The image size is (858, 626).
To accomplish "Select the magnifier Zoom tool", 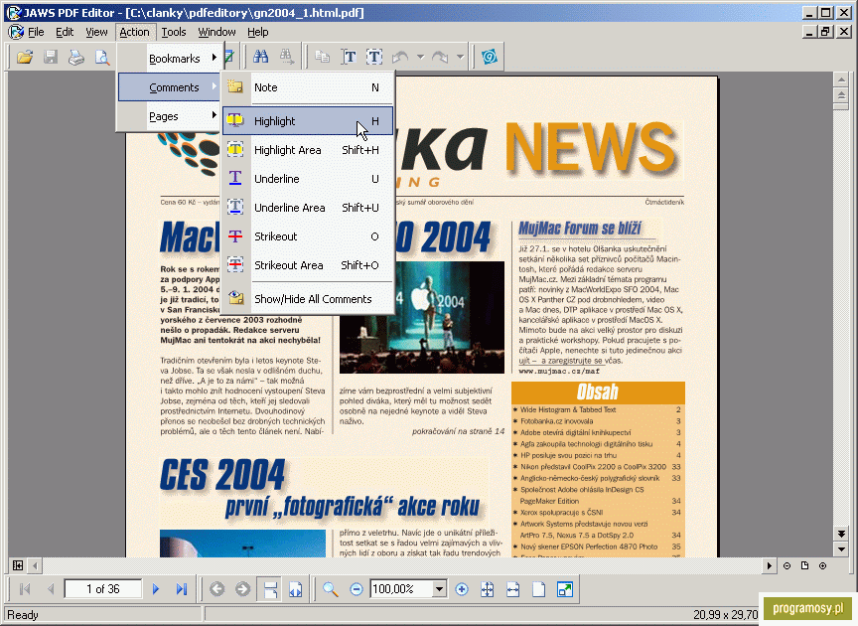I will pyautogui.click(x=330, y=589).
